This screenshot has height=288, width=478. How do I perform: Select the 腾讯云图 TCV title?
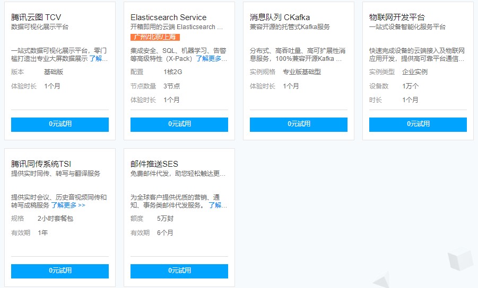tap(36, 17)
